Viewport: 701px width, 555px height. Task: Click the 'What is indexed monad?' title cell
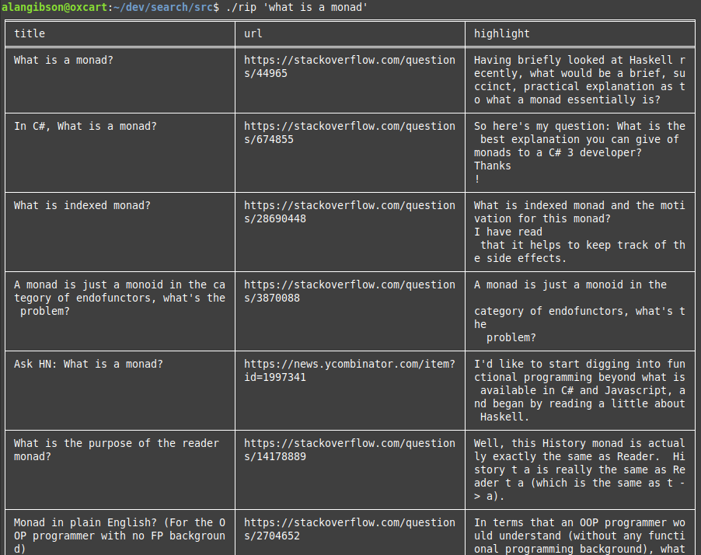[82, 205]
